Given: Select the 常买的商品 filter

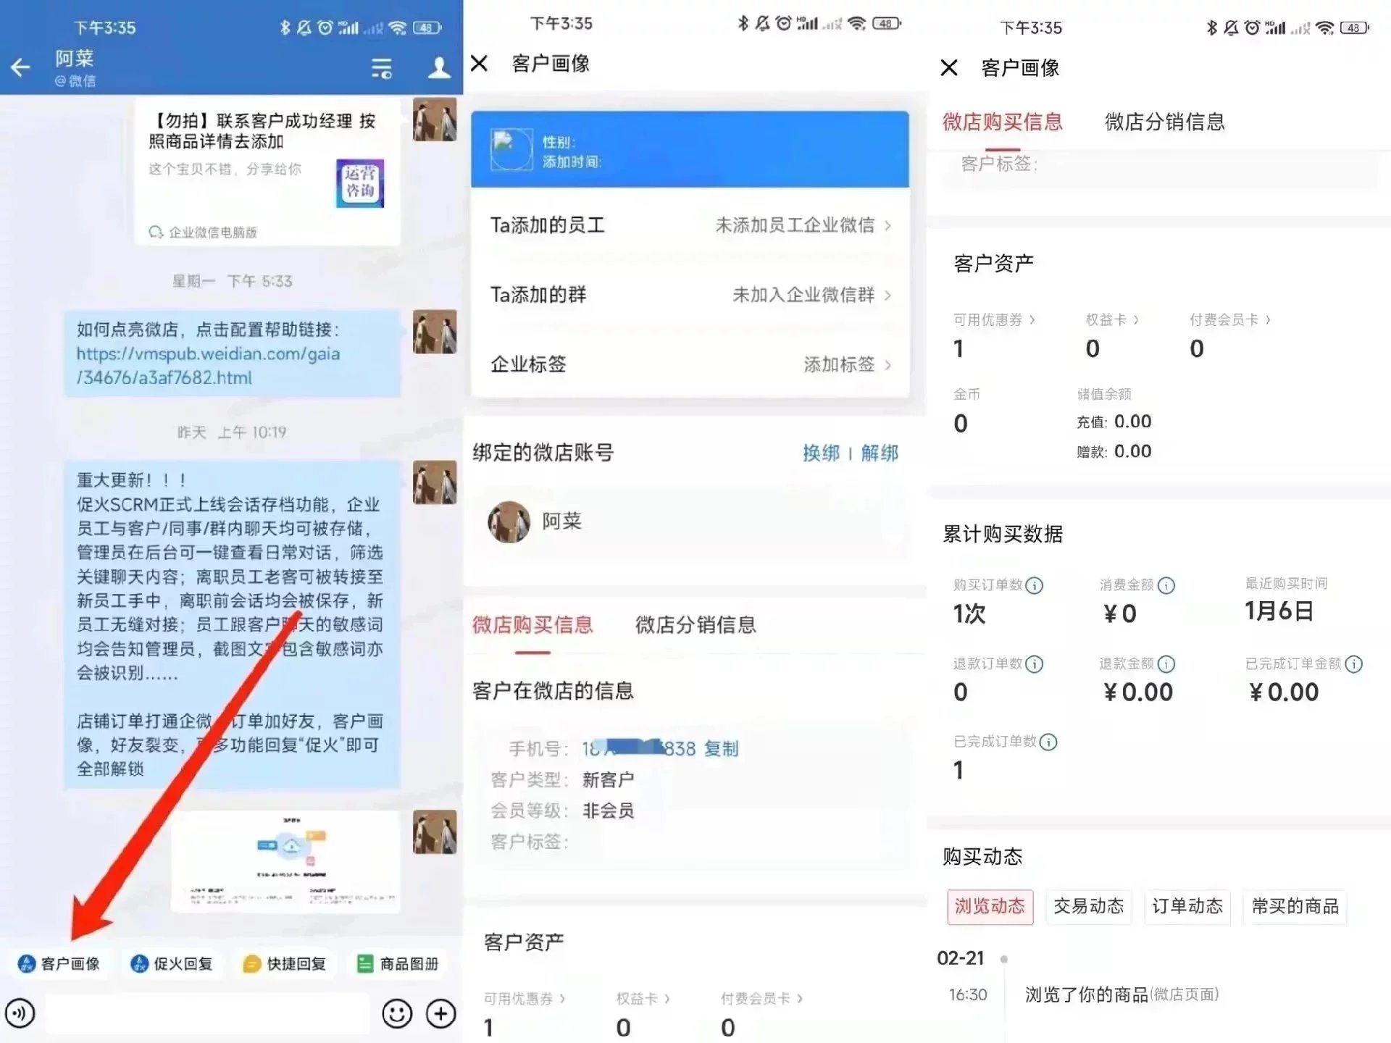Looking at the screenshot, I should [x=1295, y=907].
